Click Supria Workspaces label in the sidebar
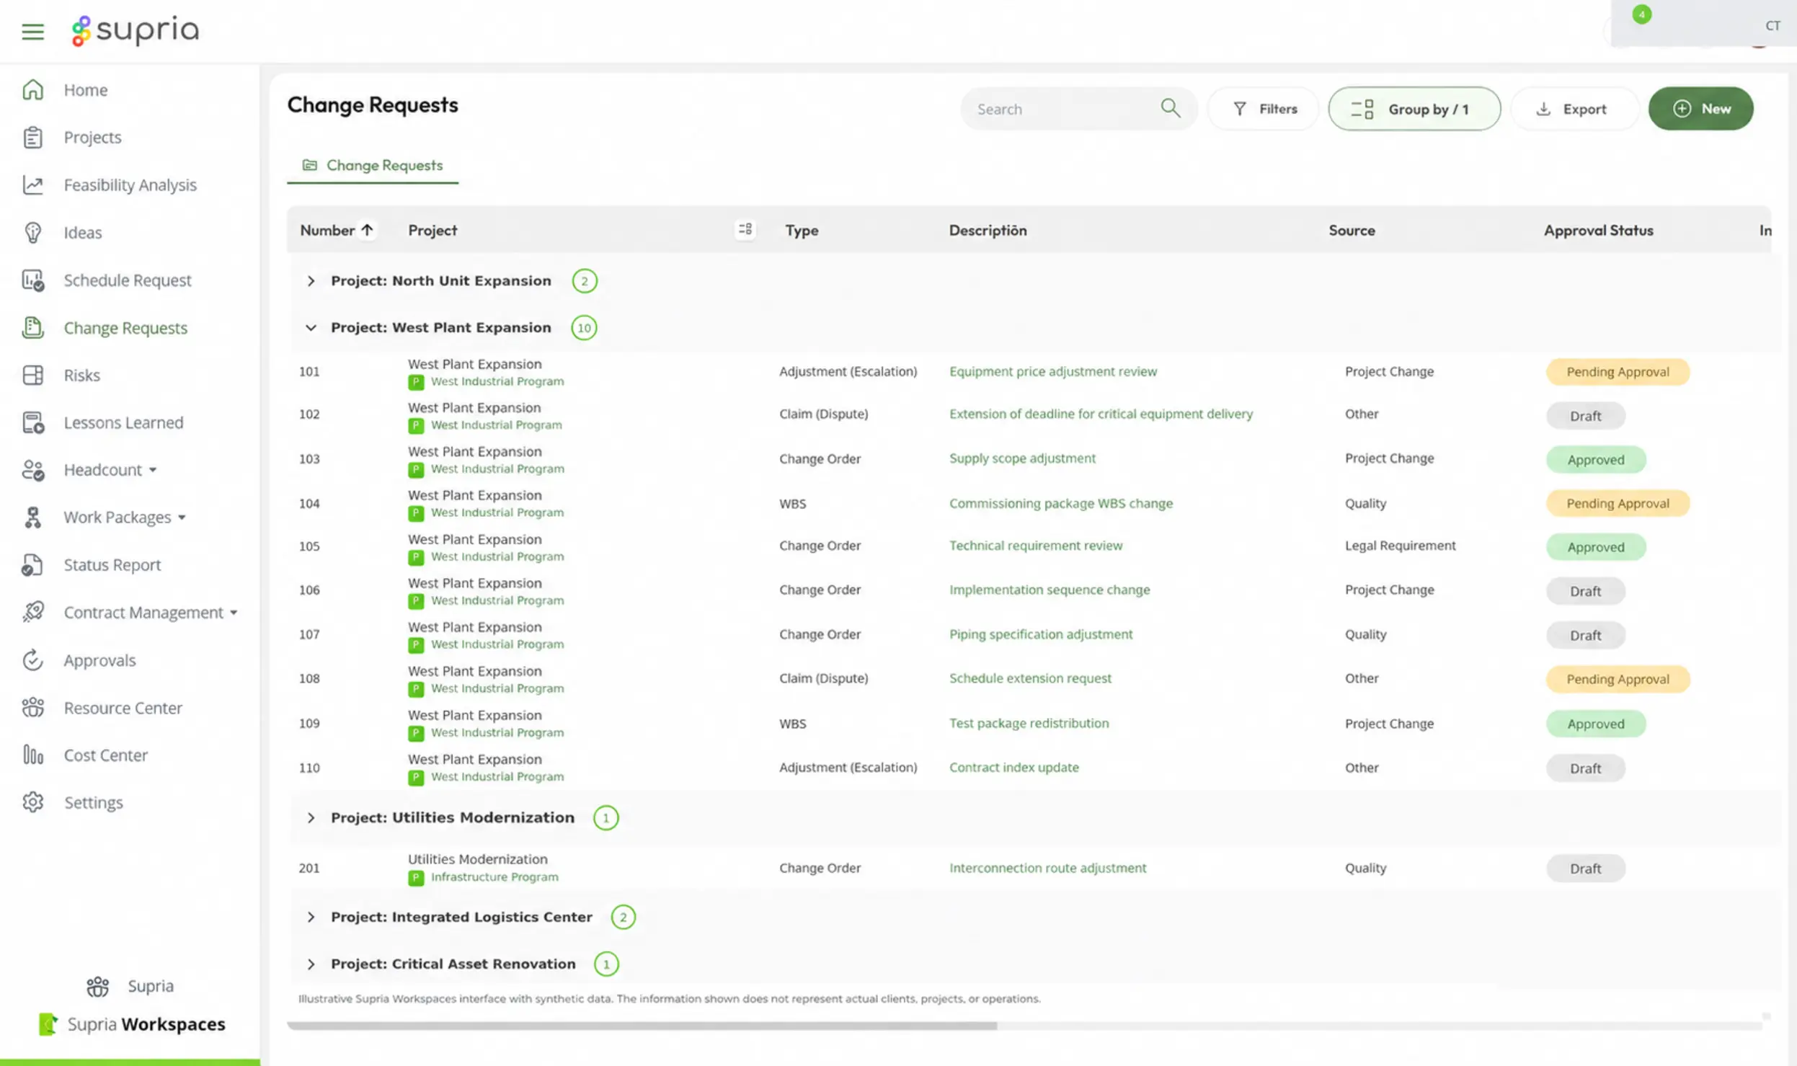Viewport: 1797px width, 1066px height. point(146,1024)
